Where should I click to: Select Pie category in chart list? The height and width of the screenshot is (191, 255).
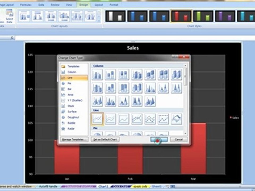click(x=74, y=83)
